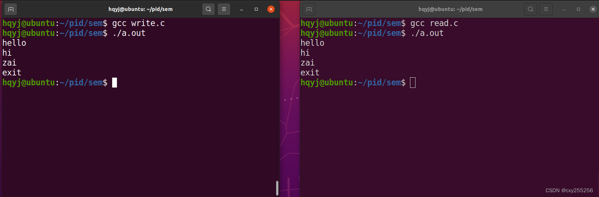Click 'hi' output line in left terminal

[7, 53]
